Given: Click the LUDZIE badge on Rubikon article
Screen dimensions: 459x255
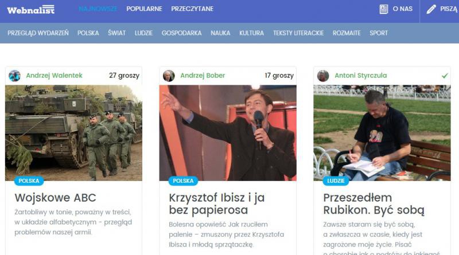Looking at the screenshot, I should 336,181.
